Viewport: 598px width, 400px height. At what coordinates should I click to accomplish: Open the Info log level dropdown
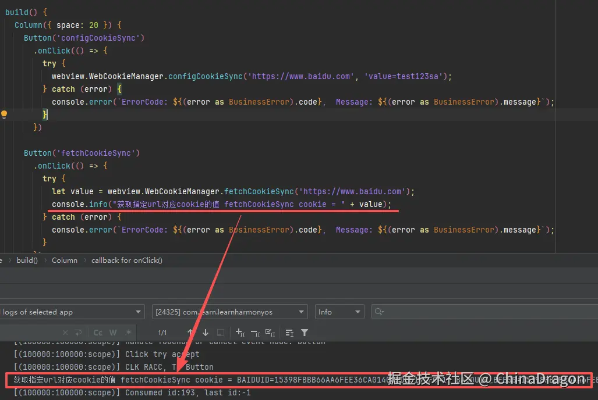(x=339, y=312)
